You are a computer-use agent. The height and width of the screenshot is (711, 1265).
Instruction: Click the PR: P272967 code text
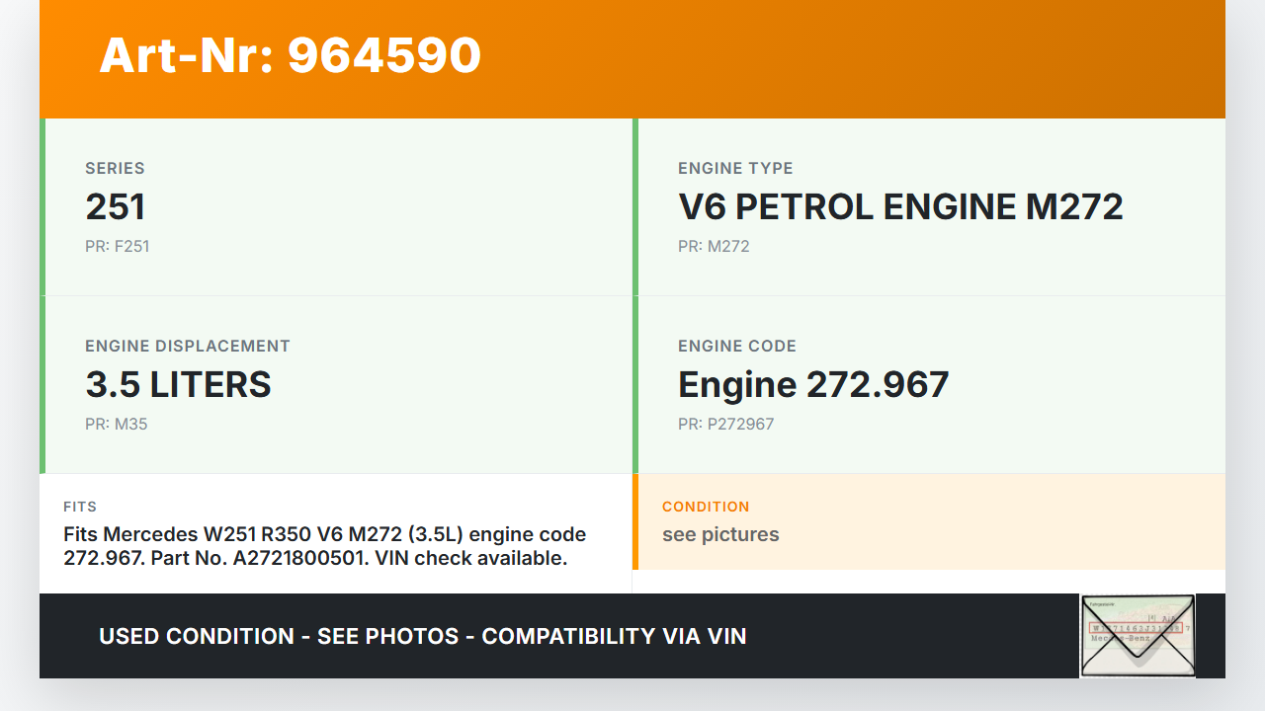click(725, 425)
